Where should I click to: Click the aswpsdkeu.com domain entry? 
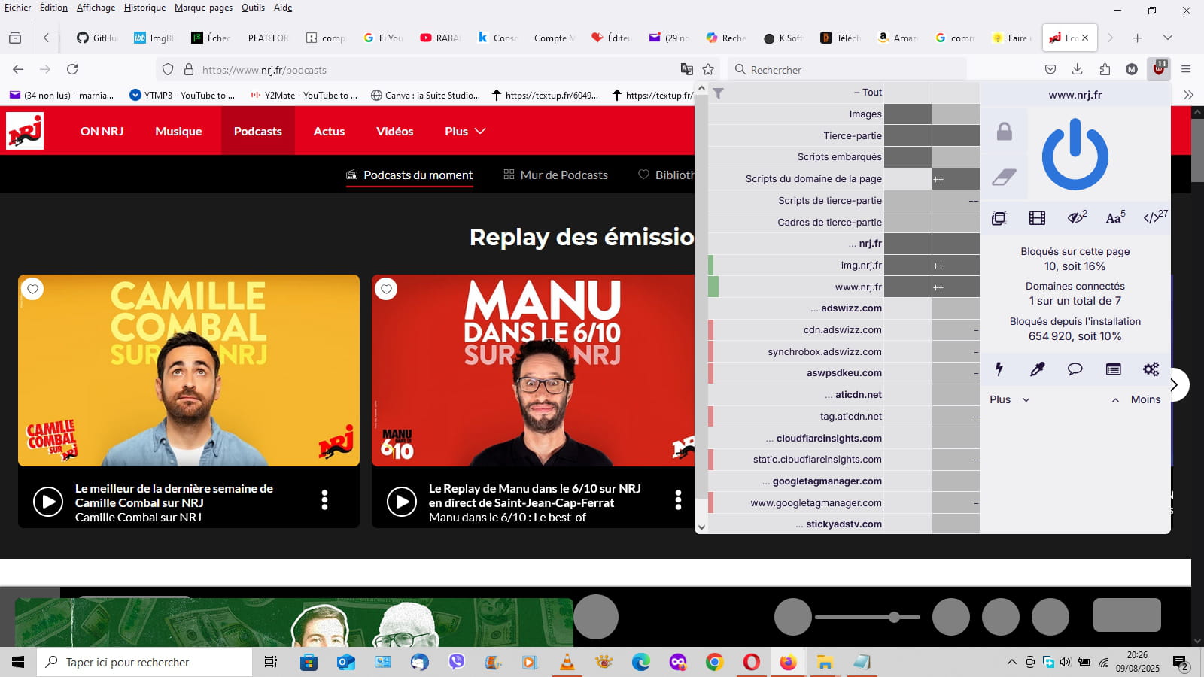pos(796,372)
